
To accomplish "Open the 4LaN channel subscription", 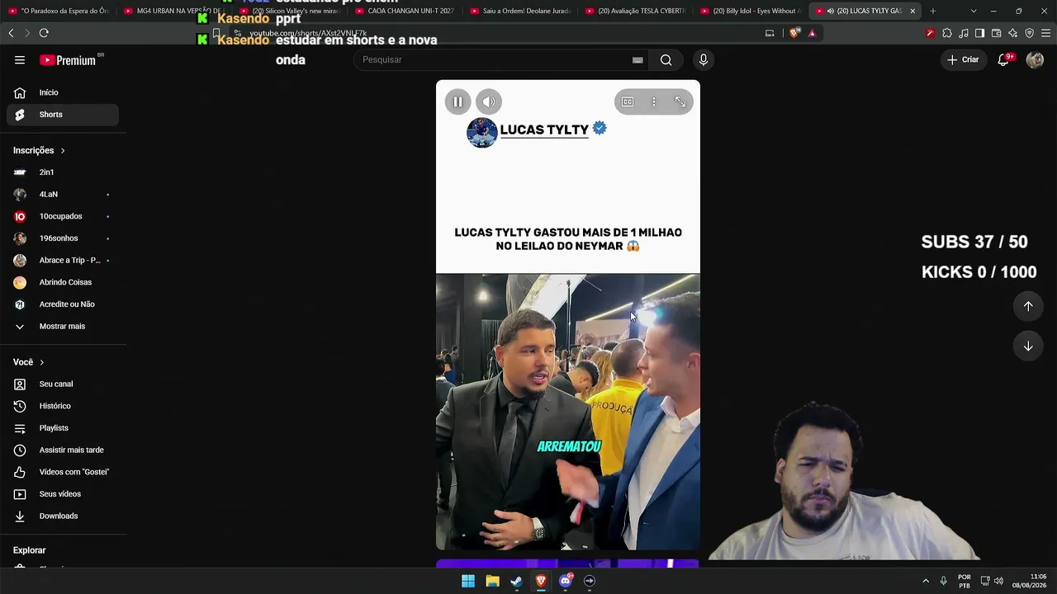I will tap(63, 195).
